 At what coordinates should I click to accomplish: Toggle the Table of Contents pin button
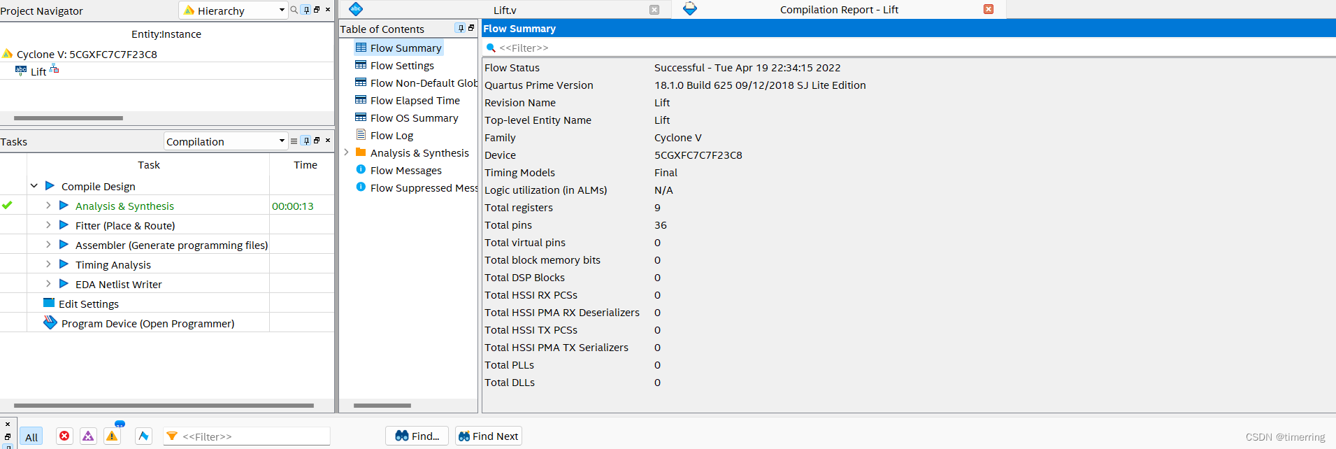tap(460, 28)
